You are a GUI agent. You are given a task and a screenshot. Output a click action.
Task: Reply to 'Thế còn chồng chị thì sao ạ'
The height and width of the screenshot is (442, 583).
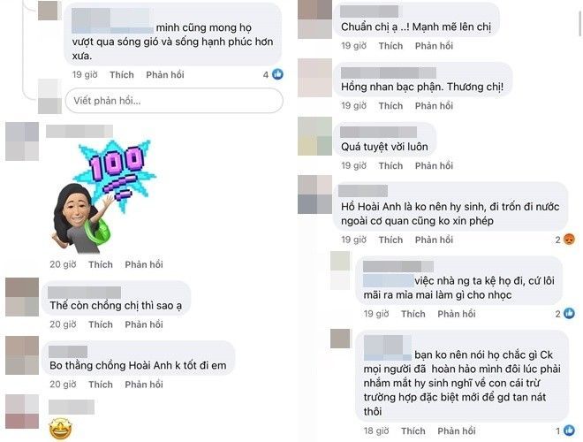click(144, 324)
